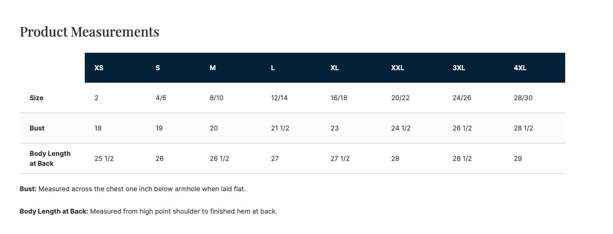Viewport: 613px width, 234px height.
Task: Click body length 25 1/2 for XS
Action: tap(104, 159)
